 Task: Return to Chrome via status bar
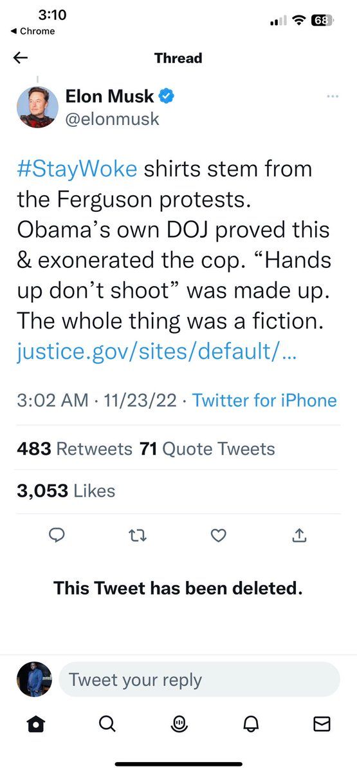pos(33,31)
